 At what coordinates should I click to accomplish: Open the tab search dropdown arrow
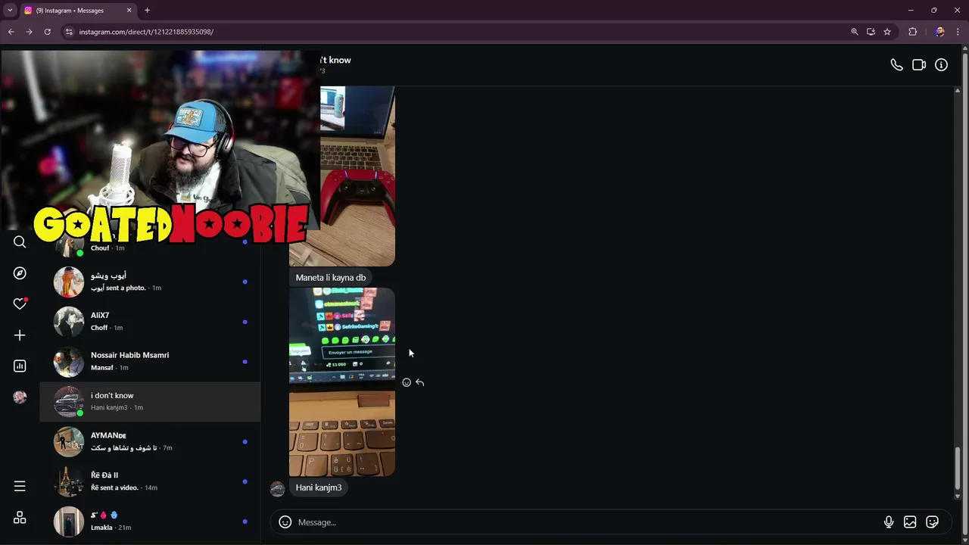10,11
